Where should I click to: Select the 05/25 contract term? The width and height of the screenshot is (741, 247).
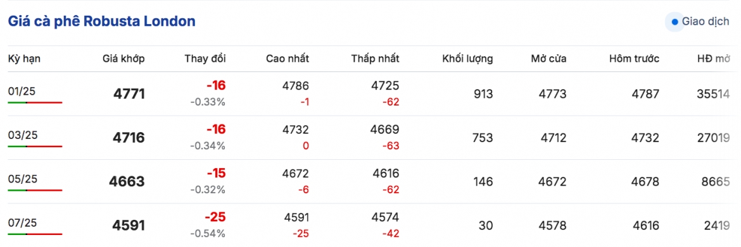23,179
